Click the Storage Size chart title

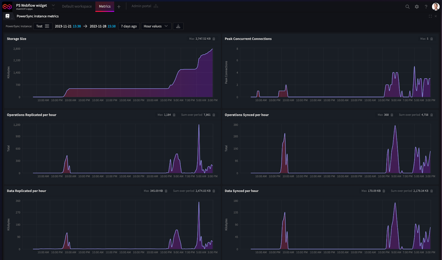click(17, 39)
